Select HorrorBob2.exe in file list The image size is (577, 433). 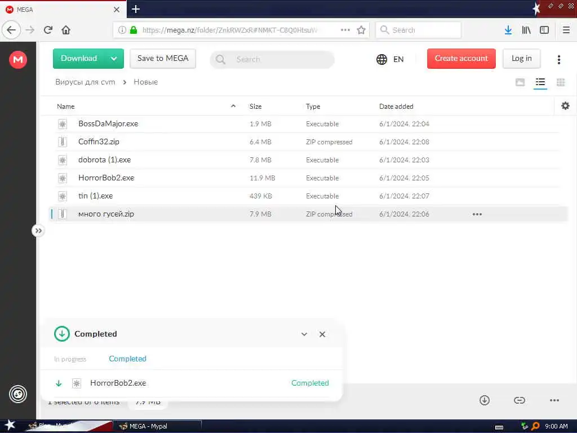pyautogui.click(x=106, y=178)
